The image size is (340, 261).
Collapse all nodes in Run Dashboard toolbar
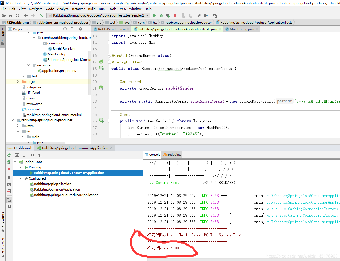pos(24,155)
